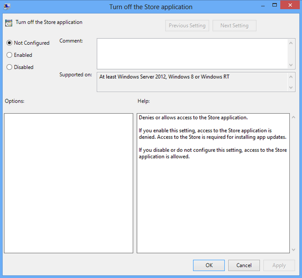Click the window system icon in title bar
This screenshot has width=302, height=278.
pos(7,7)
